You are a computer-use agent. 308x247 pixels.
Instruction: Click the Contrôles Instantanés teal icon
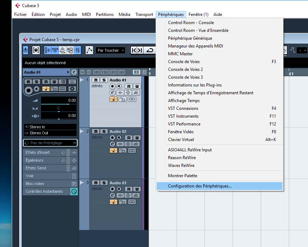click(74, 191)
